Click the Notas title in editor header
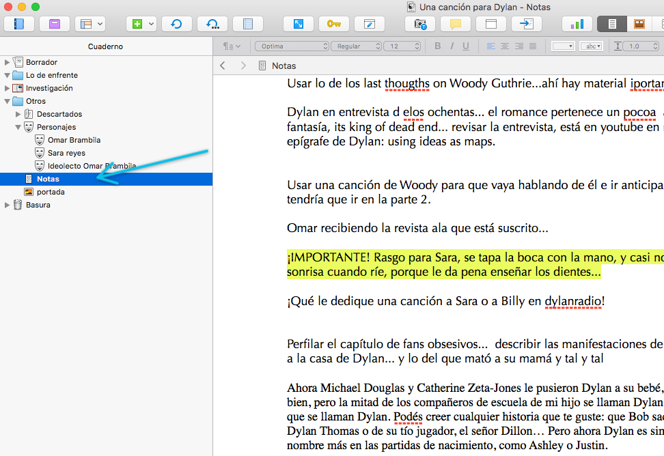664x456 pixels. (283, 66)
